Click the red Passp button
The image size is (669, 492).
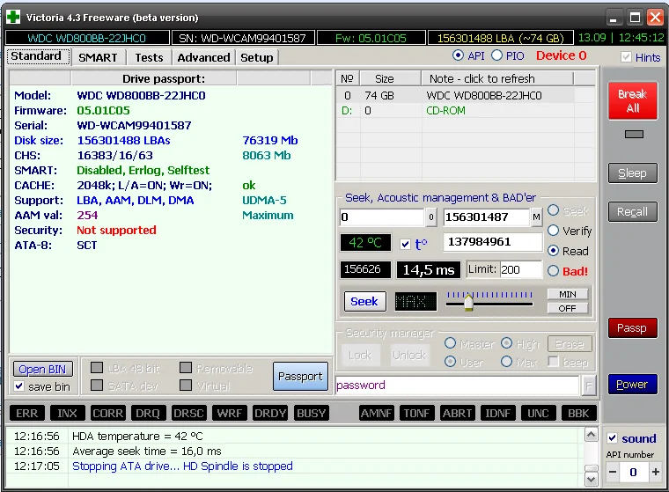click(632, 328)
